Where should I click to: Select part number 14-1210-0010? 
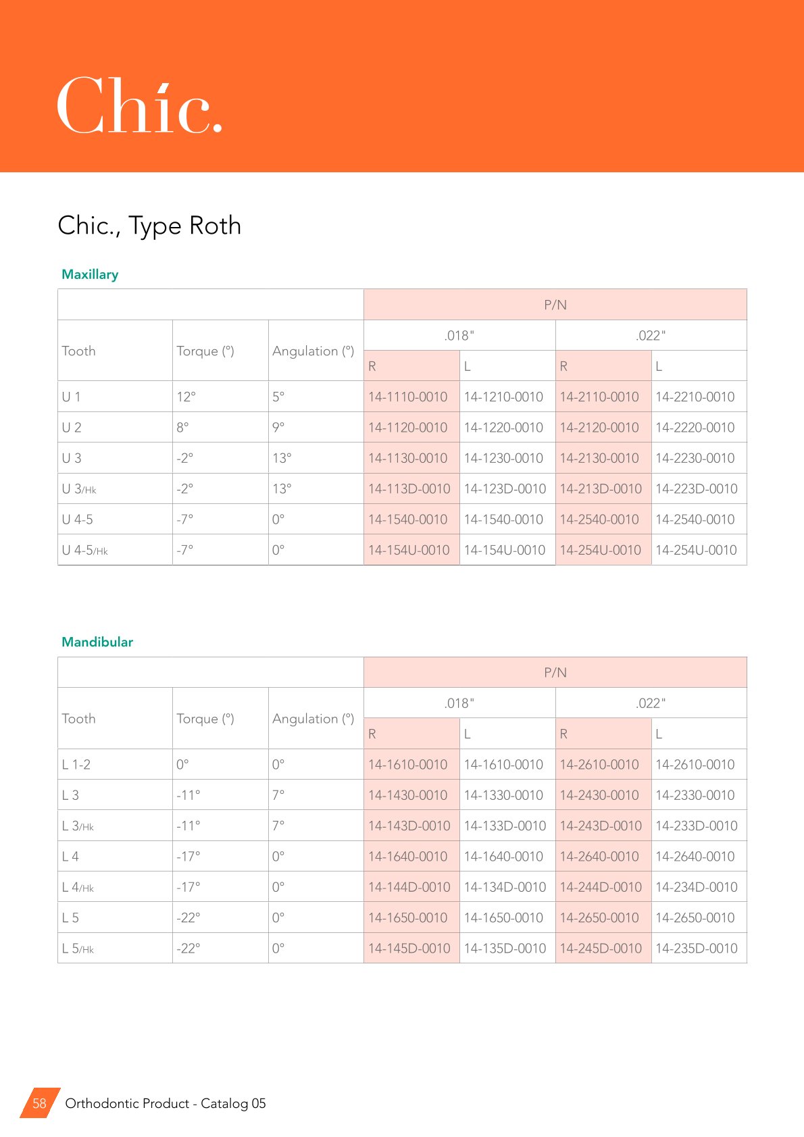[x=503, y=397]
